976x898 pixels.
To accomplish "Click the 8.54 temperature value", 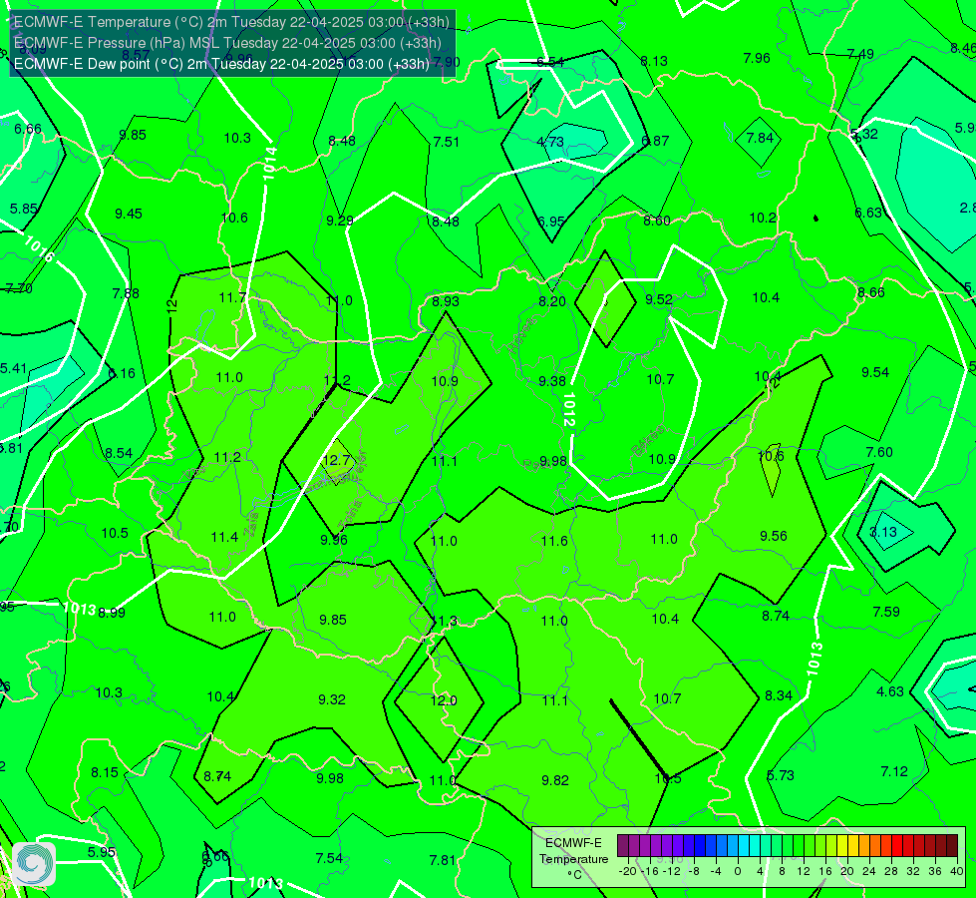I will 119,453.
